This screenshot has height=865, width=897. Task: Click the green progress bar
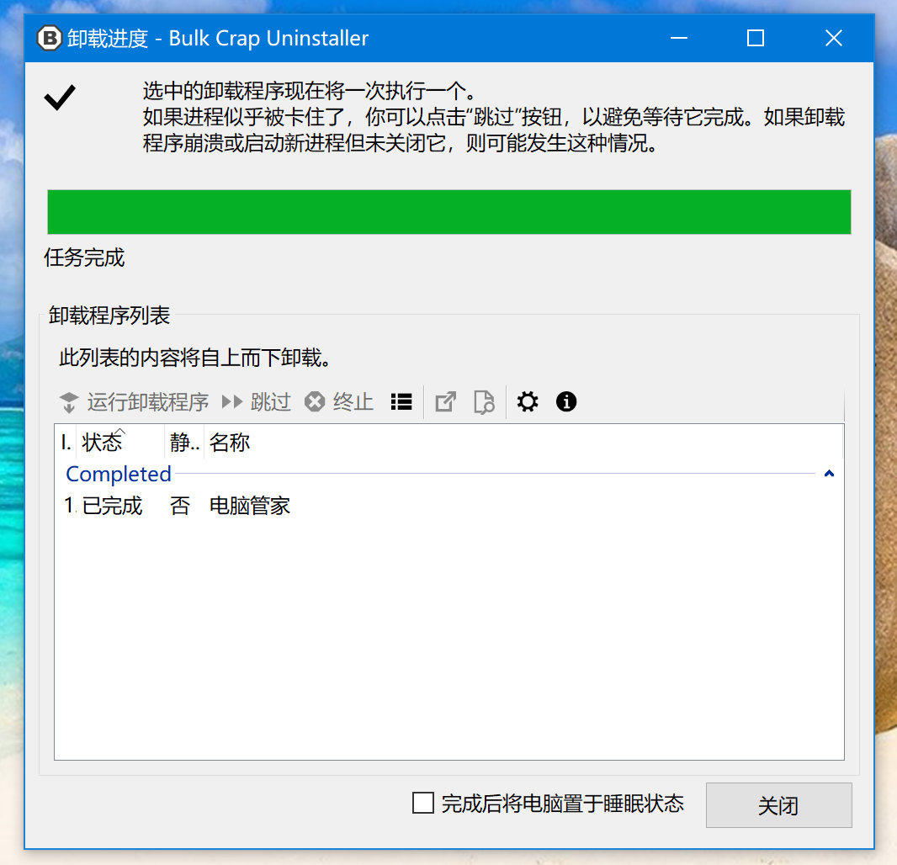pos(448,212)
